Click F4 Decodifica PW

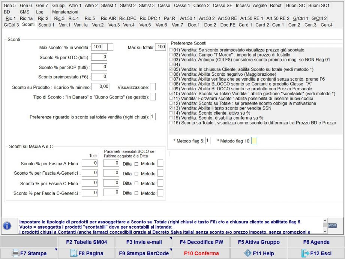click(201, 242)
